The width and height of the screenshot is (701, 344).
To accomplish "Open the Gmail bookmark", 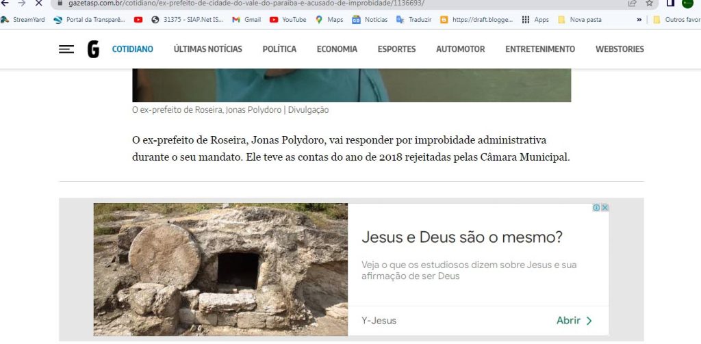I will pos(246,20).
